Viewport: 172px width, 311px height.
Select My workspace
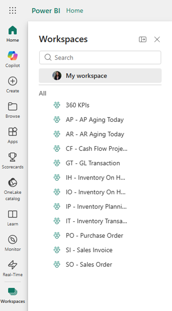pyautogui.click(x=100, y=76)
